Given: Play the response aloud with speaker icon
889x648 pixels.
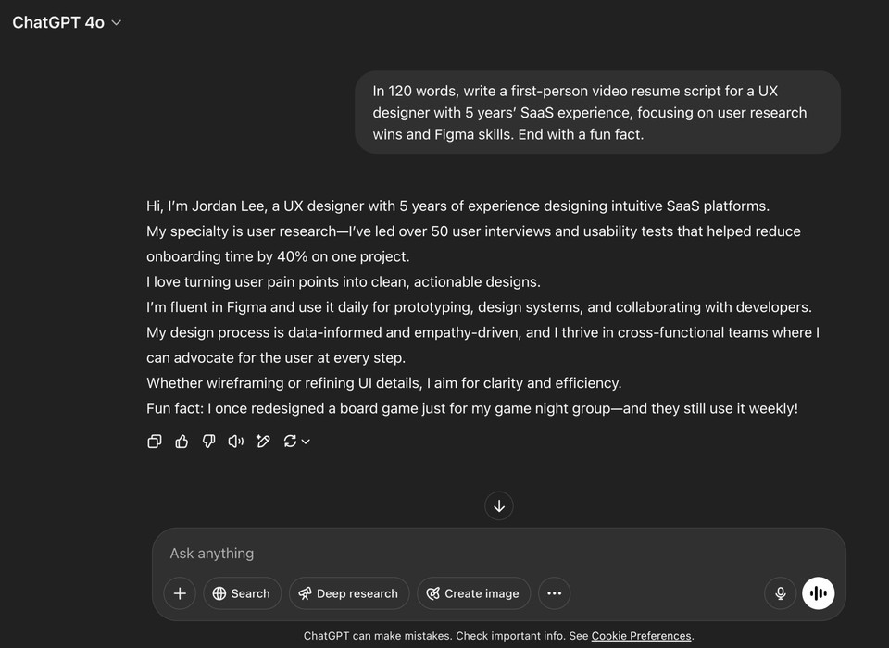Looking at the screenshot, I should click(x=236, y=441).
